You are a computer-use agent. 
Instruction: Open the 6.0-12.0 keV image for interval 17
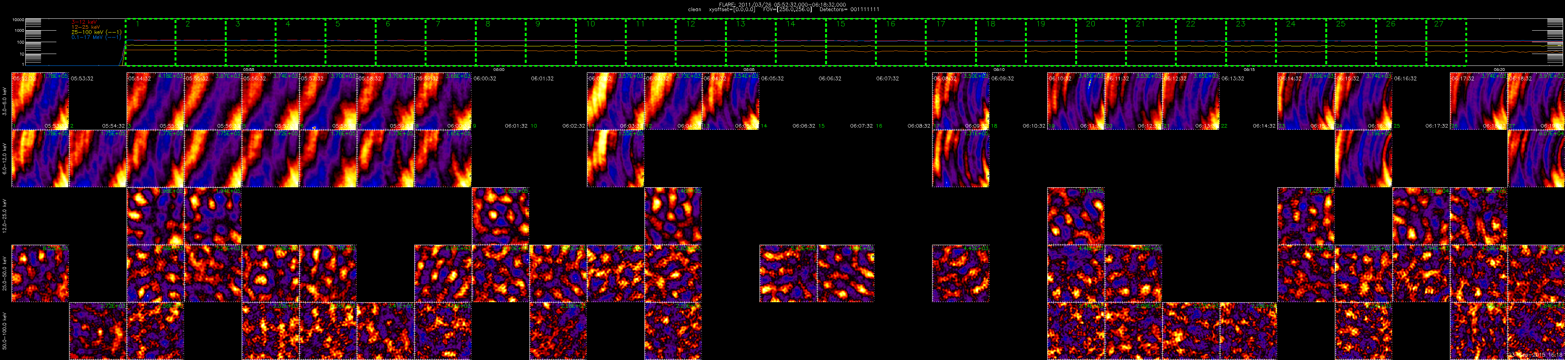click(961, 159)
